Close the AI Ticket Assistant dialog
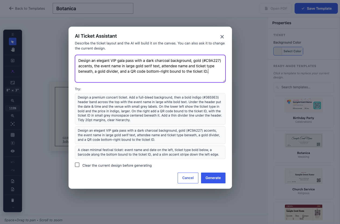 coord(222,37)
